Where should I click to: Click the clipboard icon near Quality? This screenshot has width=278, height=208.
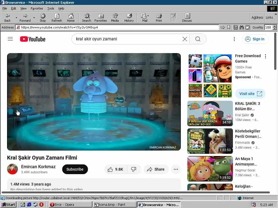coord(248,27)
